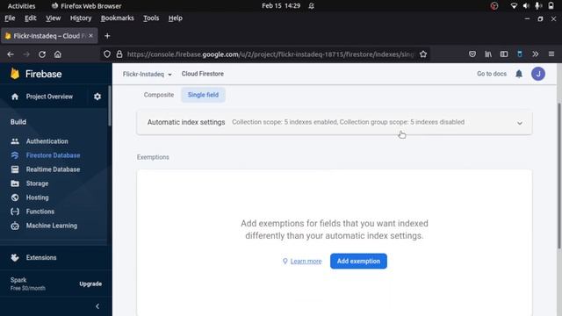562x316 pixels.
Task: Open Firefox library icon
Action: point(488,54)
